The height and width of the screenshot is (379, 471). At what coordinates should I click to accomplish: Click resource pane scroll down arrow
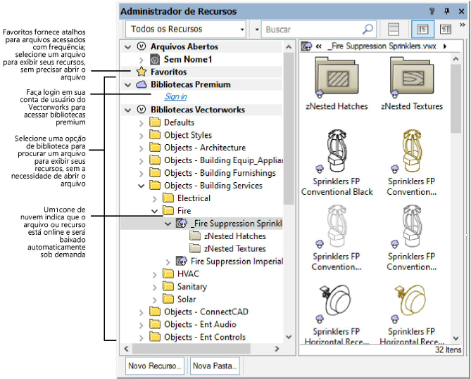pyautogui.click(x=456, y=338)
